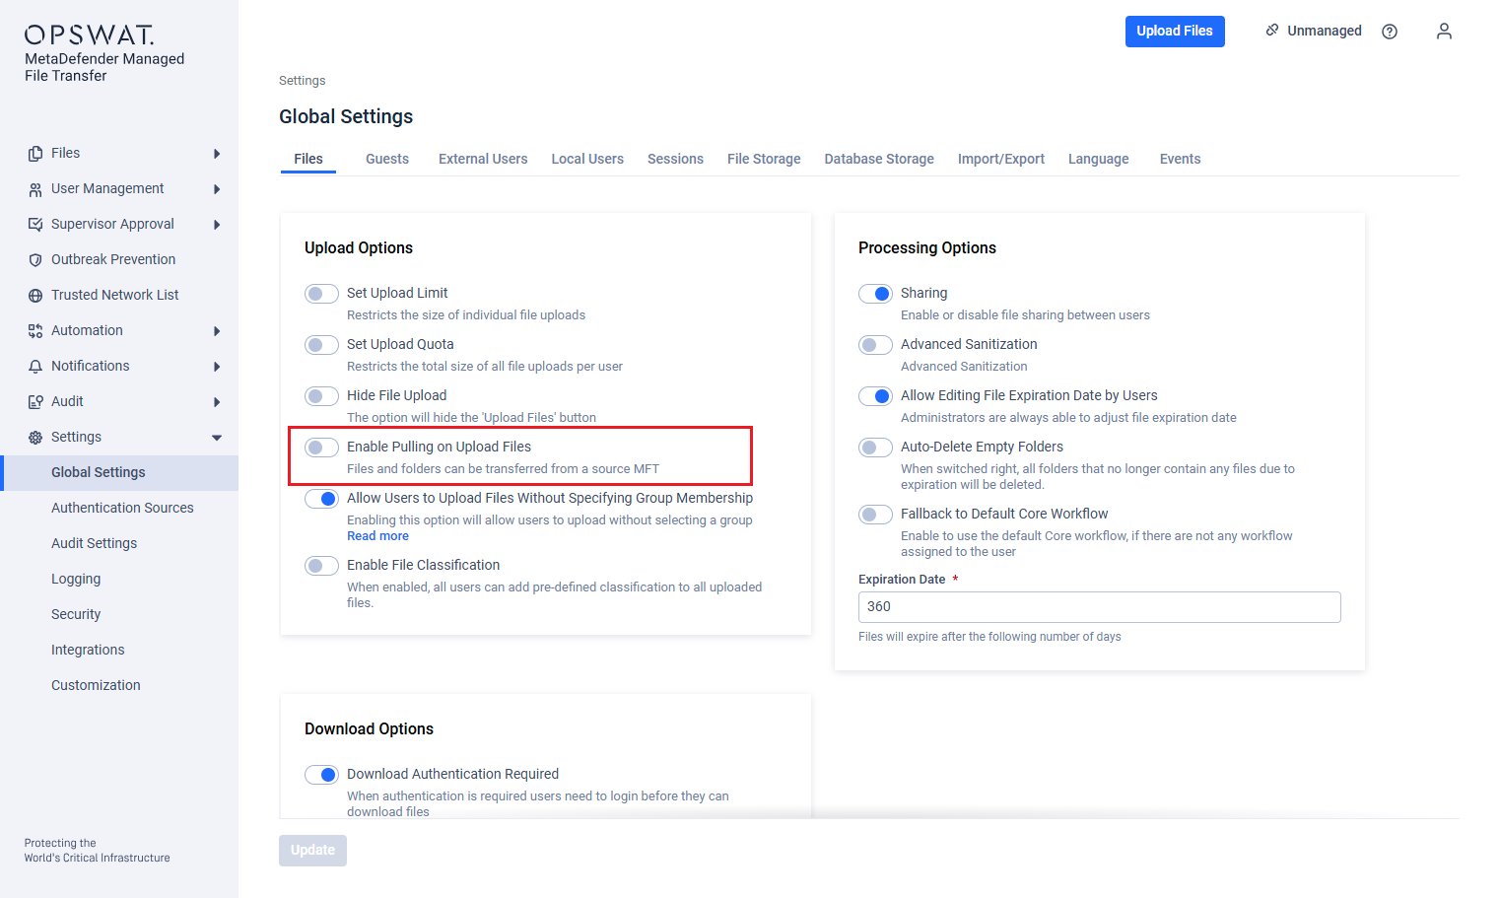The width and height of the screenshot is (1500, 898).
Task: Click the Expiration Date input field
Action: [1099, 607]
